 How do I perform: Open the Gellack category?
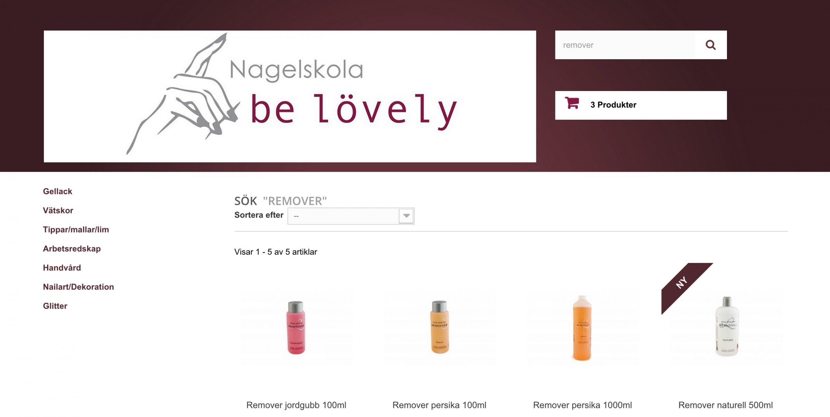coord(57,191)
